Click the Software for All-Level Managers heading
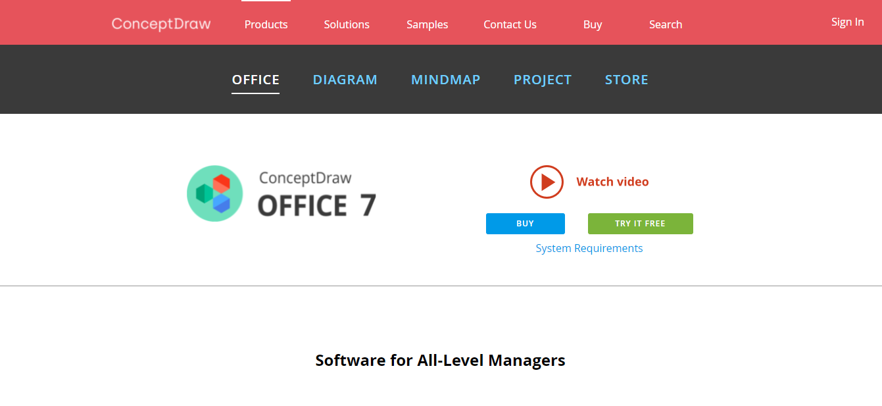 coord(440,361)
